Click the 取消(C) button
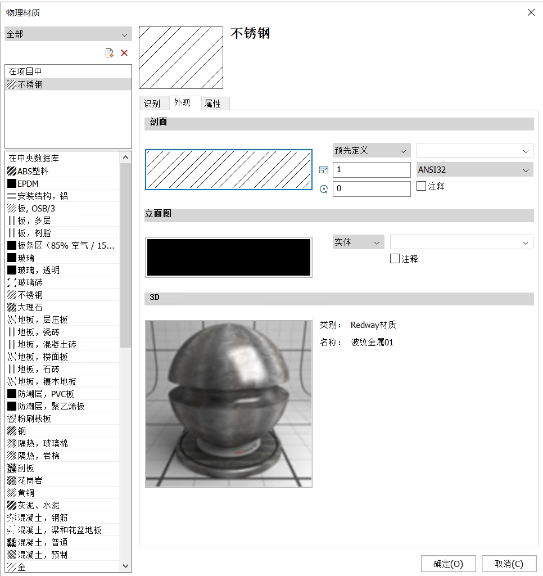This screenshot has height=576, width=543. 509,564
